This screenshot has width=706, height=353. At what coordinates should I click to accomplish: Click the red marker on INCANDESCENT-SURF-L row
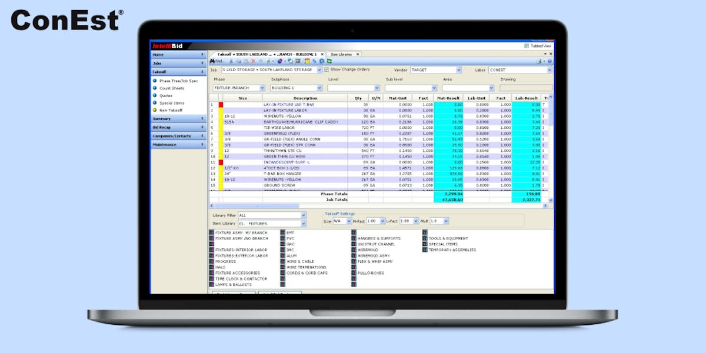pyautogui.click(x=221, y=162)
